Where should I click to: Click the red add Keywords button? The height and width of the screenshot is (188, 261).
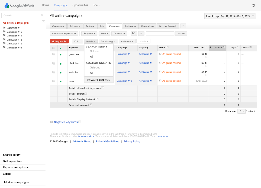coord(59,41)
